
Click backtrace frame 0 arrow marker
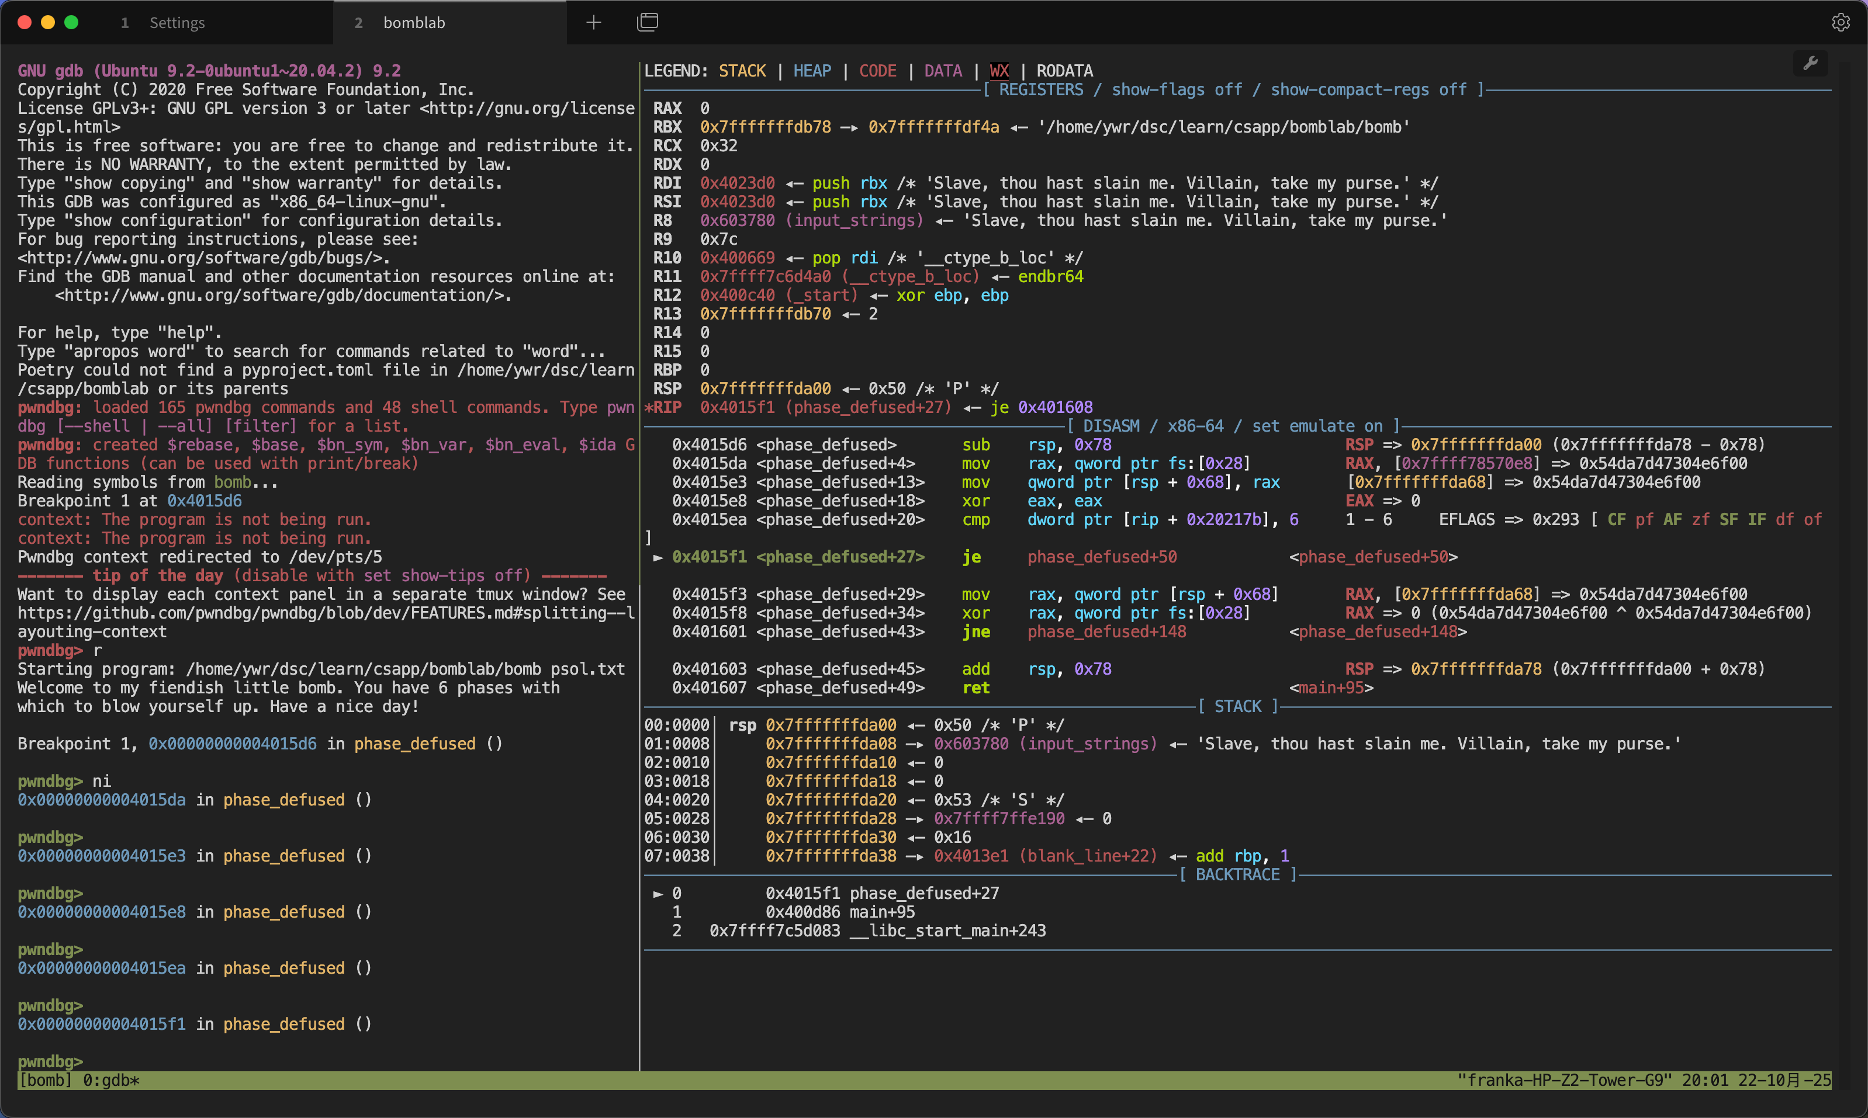[x=658, y=894]
